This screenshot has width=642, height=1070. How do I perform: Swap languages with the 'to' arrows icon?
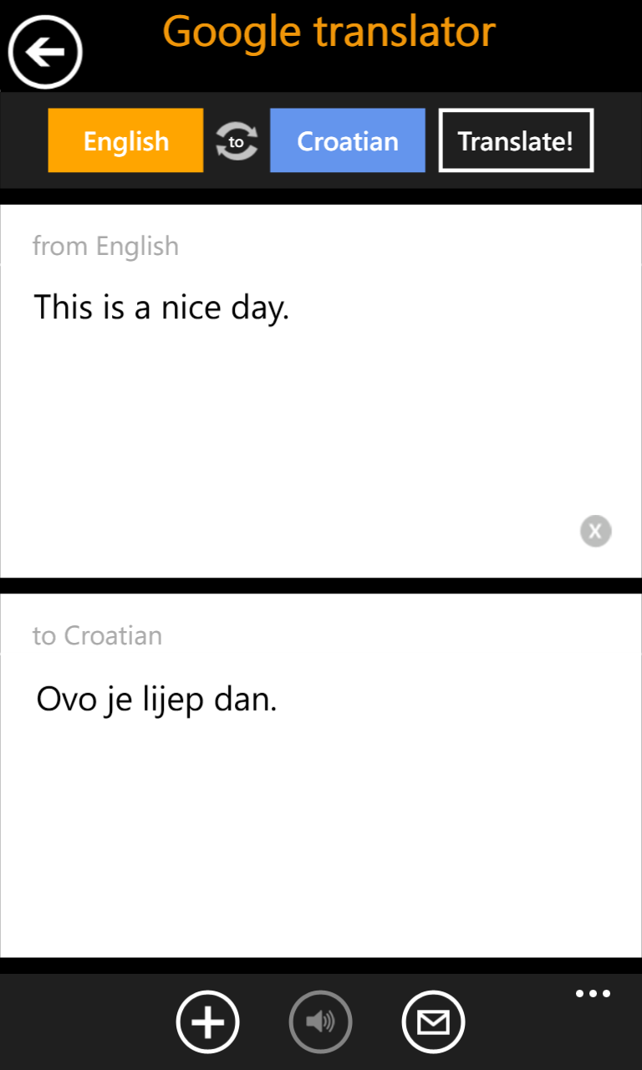click(237, 141)
